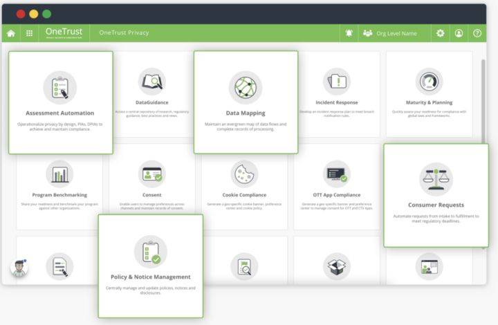Viewport: 498px width, 325px height.
Task: Click the vertical scrollbar on the right
Action: [x=483, y=101]
